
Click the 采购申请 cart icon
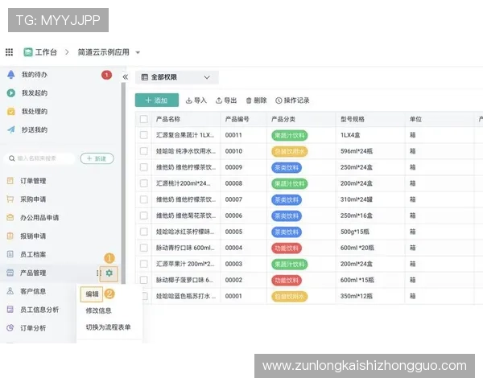click(10, 199)
